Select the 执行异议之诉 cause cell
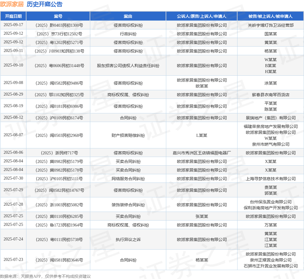 coord(128,240)
